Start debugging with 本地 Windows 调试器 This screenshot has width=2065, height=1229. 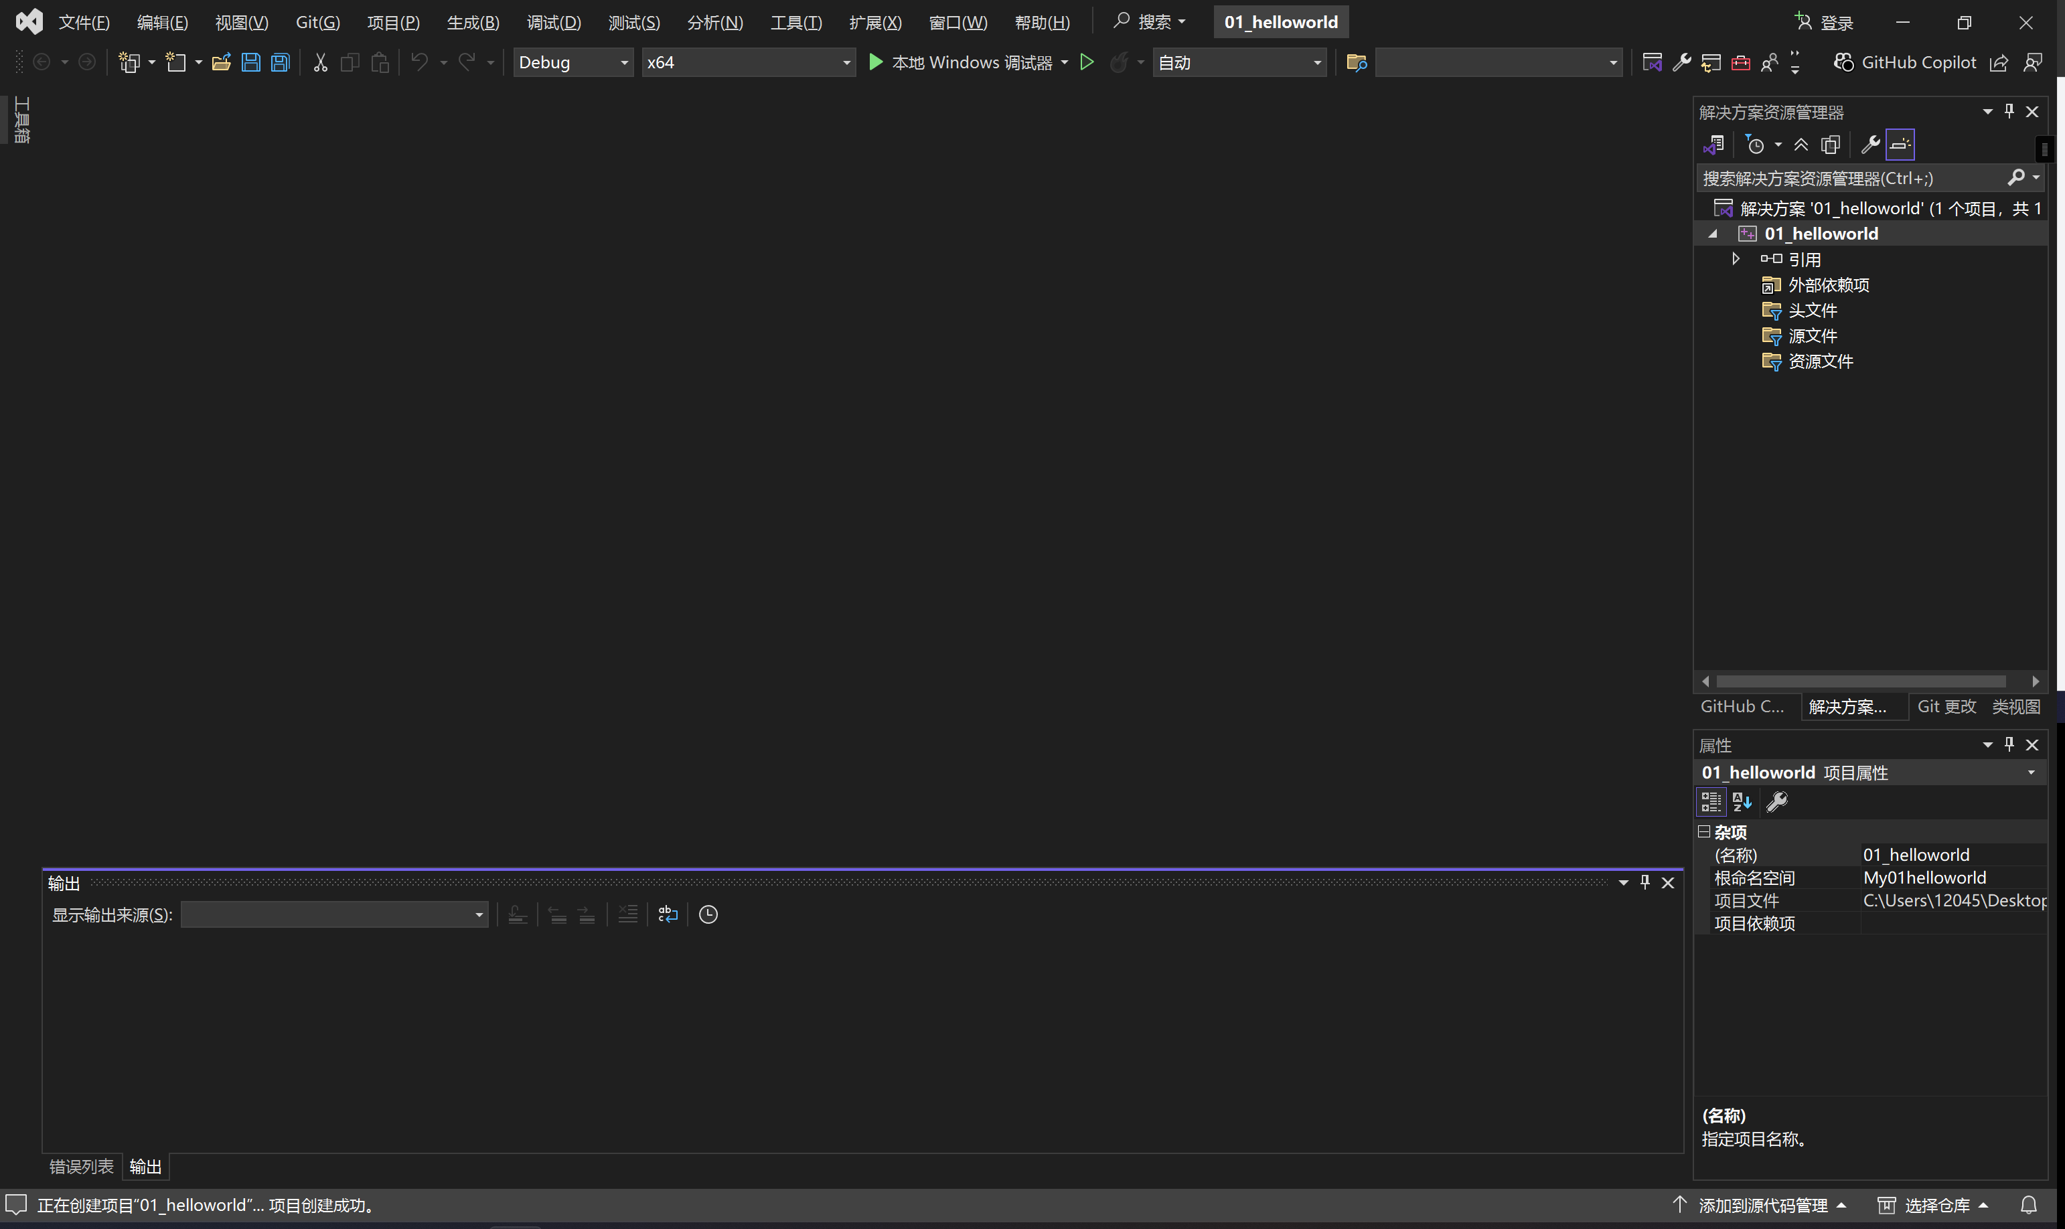[960, 62]
